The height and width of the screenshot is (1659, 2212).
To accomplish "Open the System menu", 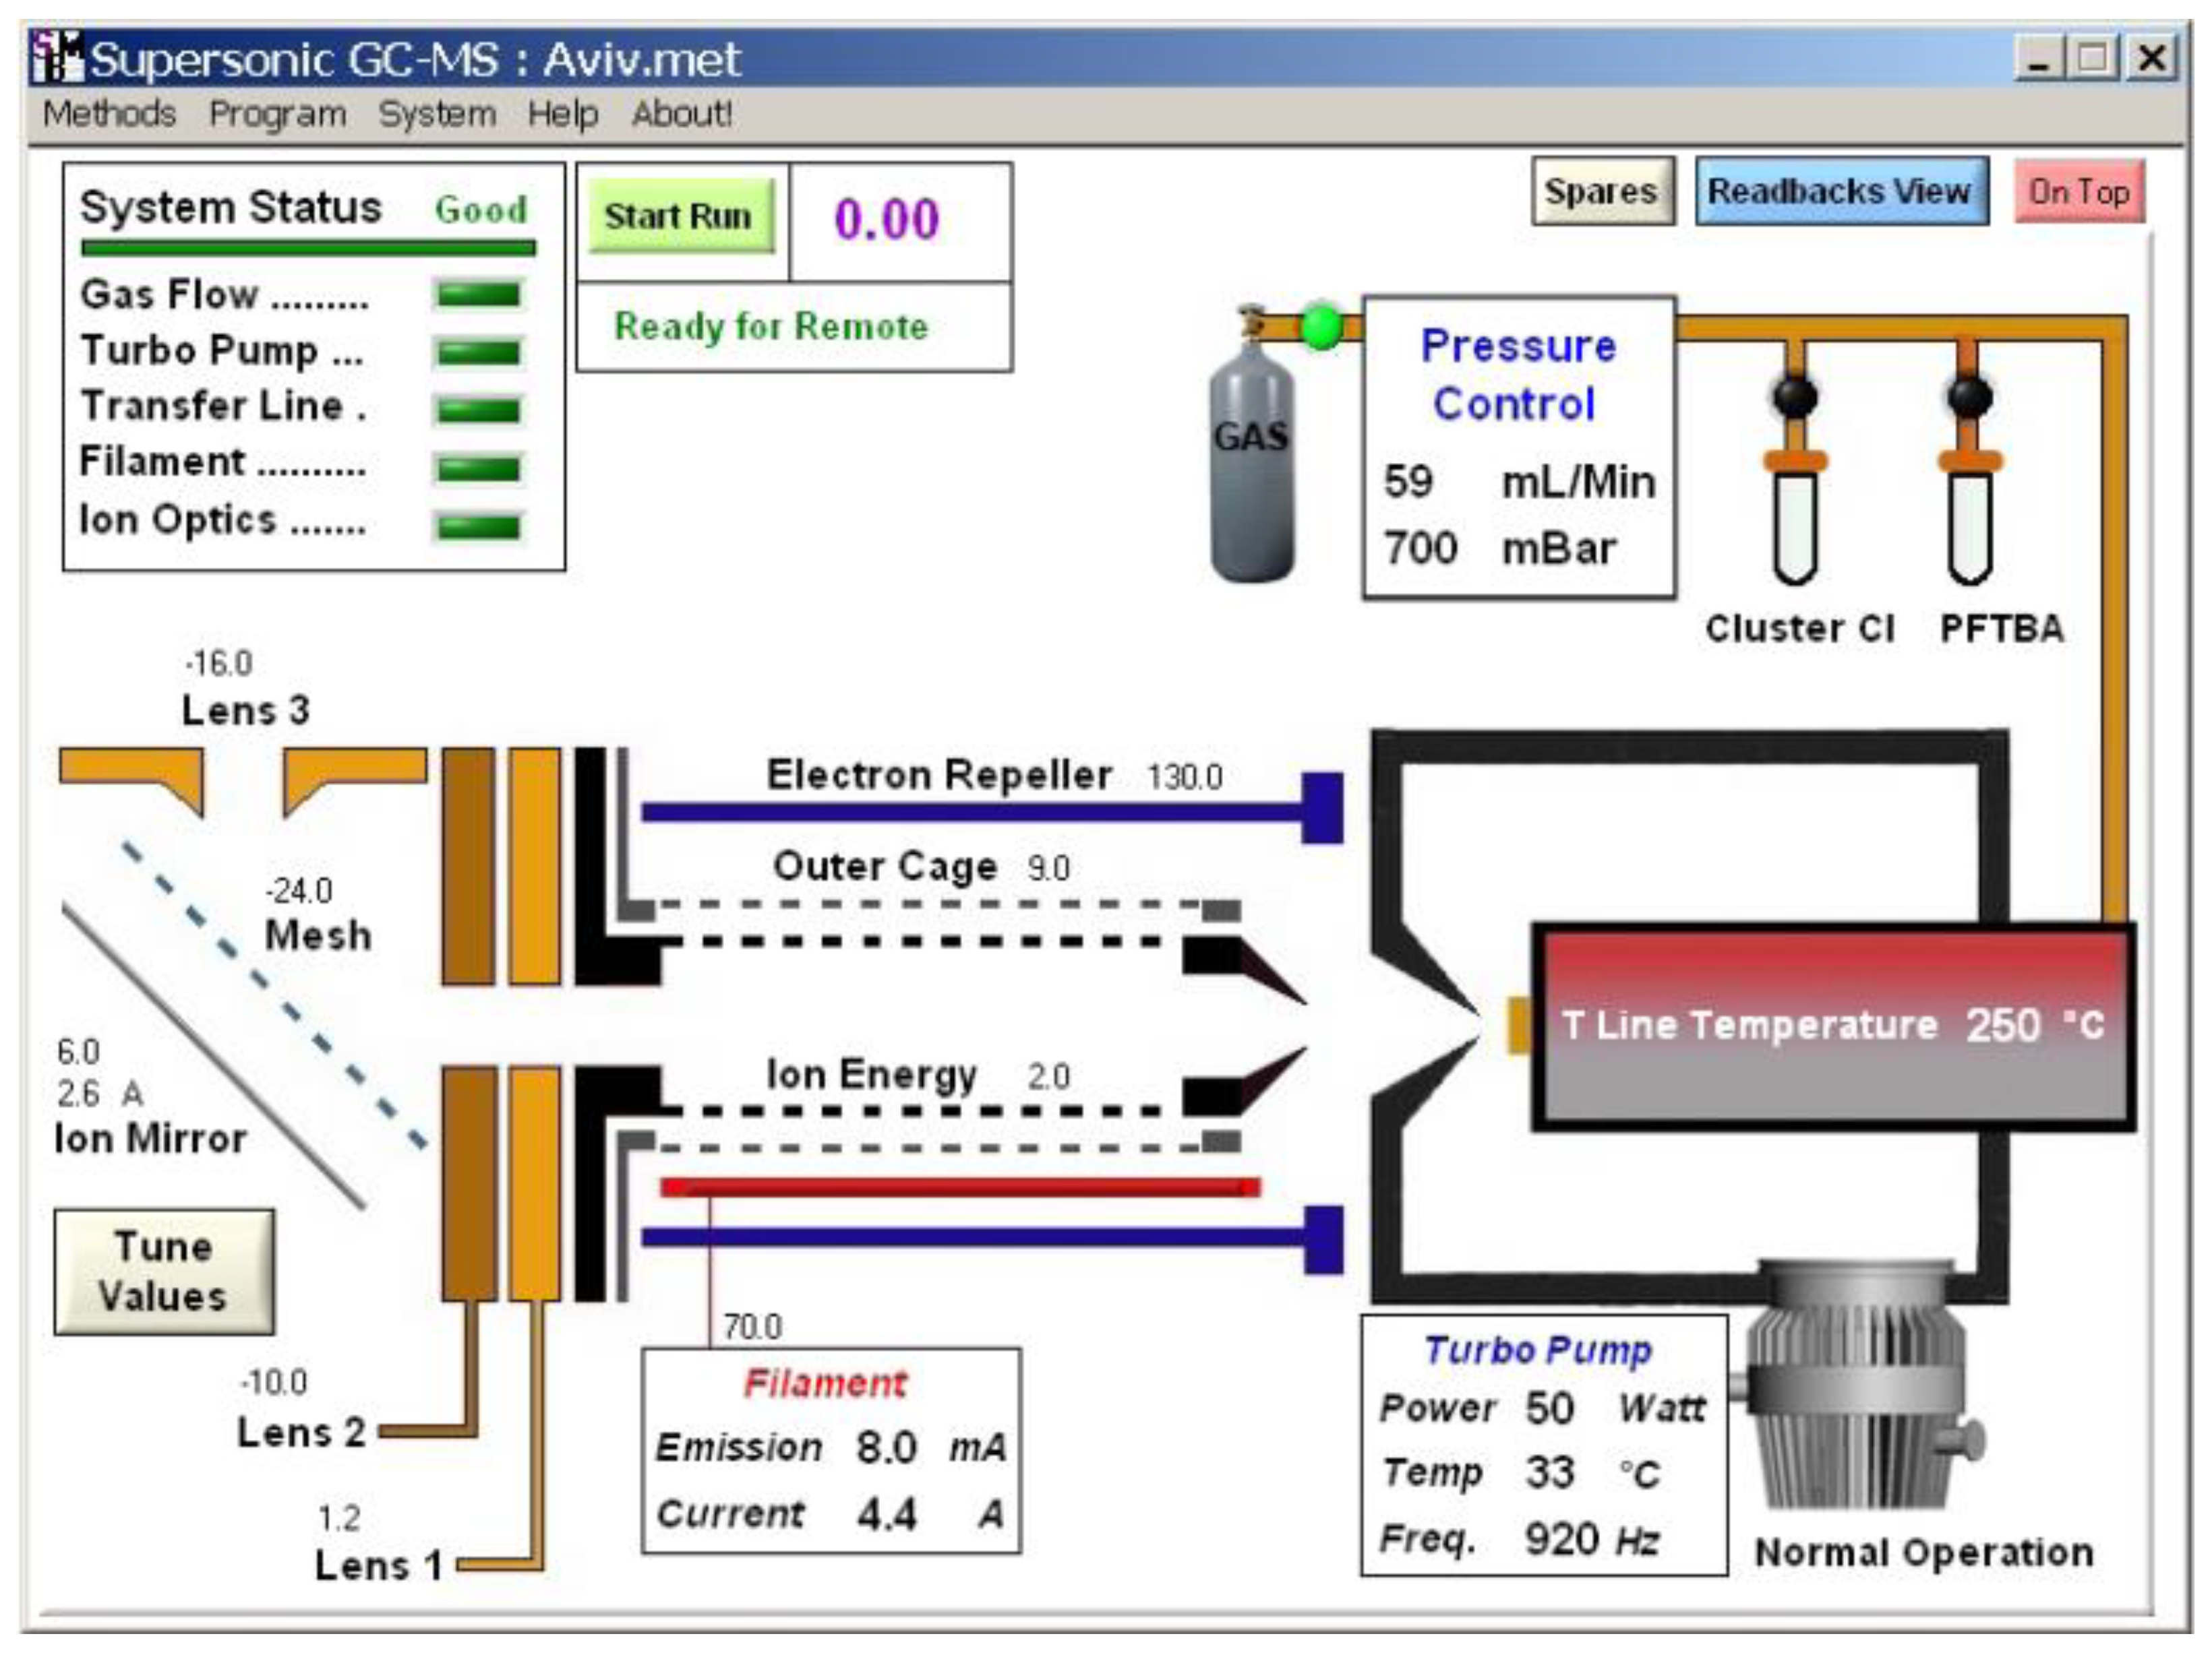I will point(437,114).
